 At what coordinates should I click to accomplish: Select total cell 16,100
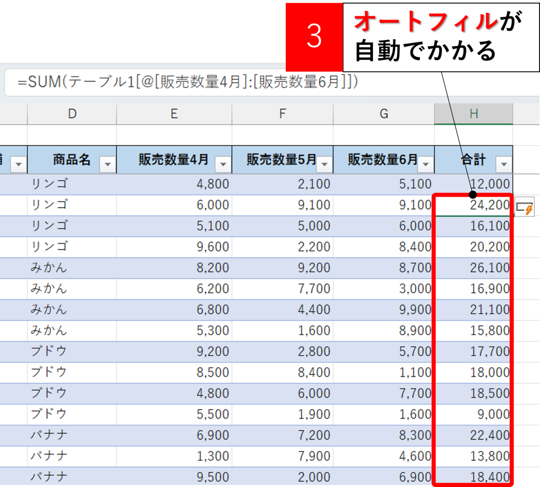(x=473, y=226)
